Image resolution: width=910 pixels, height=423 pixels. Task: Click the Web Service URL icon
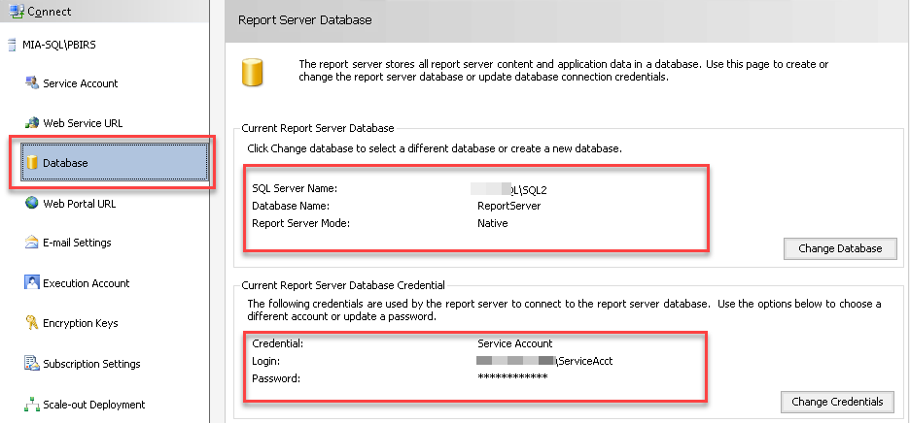point(32,123)
